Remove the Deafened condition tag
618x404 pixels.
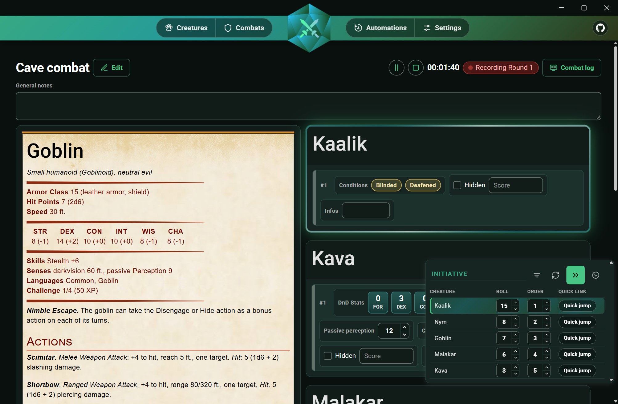tap(423, 185)
